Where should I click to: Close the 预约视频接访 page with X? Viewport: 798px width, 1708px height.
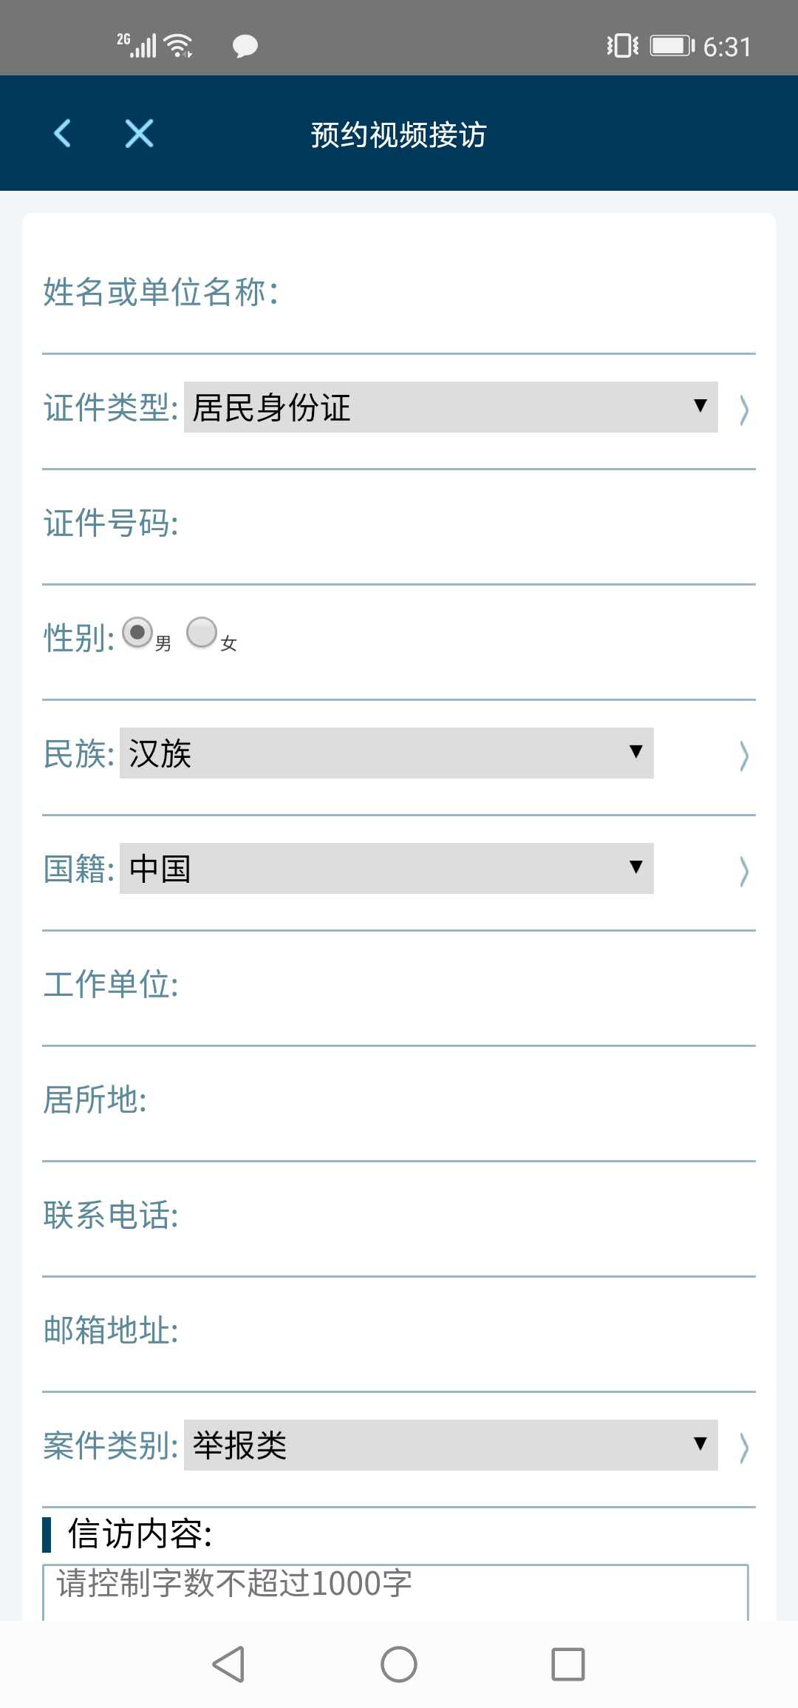click(139, 134)
